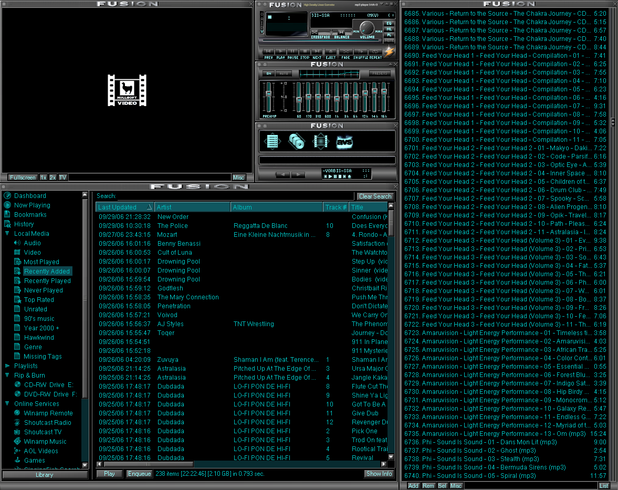Set video size to 2x
The width and height of the screenshot is (618, 490).
[53, 178]
